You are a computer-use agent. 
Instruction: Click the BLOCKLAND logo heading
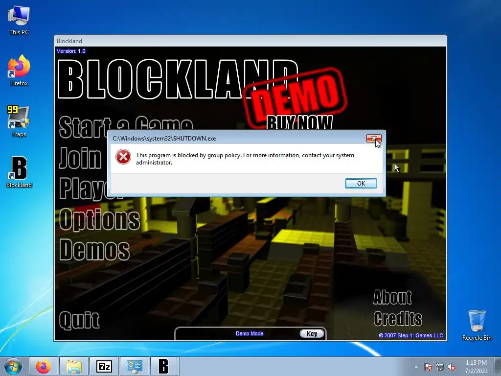[x=178, y=79]
